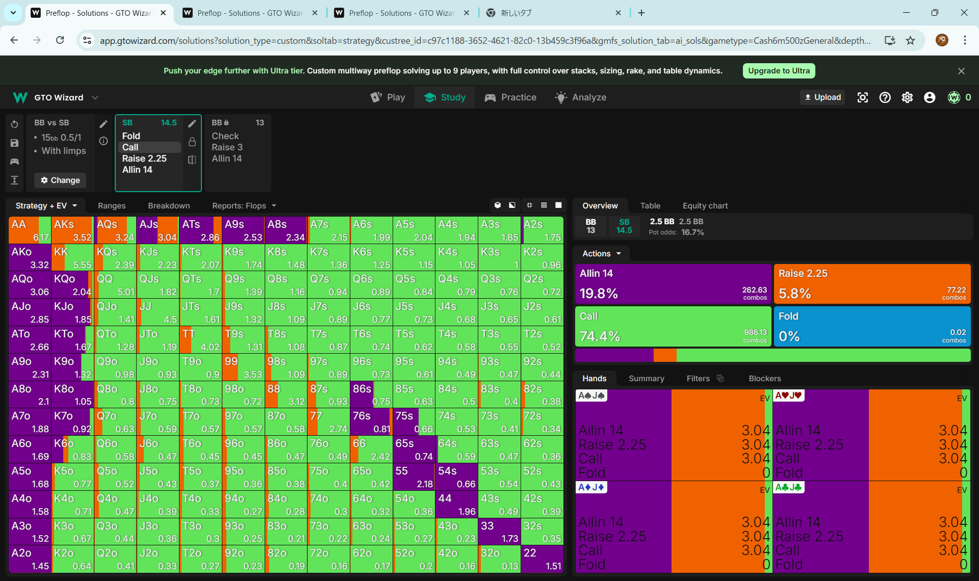This screenshot has width=979, height=581.
Task: Switch matrix to grid layout view
Action: (x=544, y=205)
